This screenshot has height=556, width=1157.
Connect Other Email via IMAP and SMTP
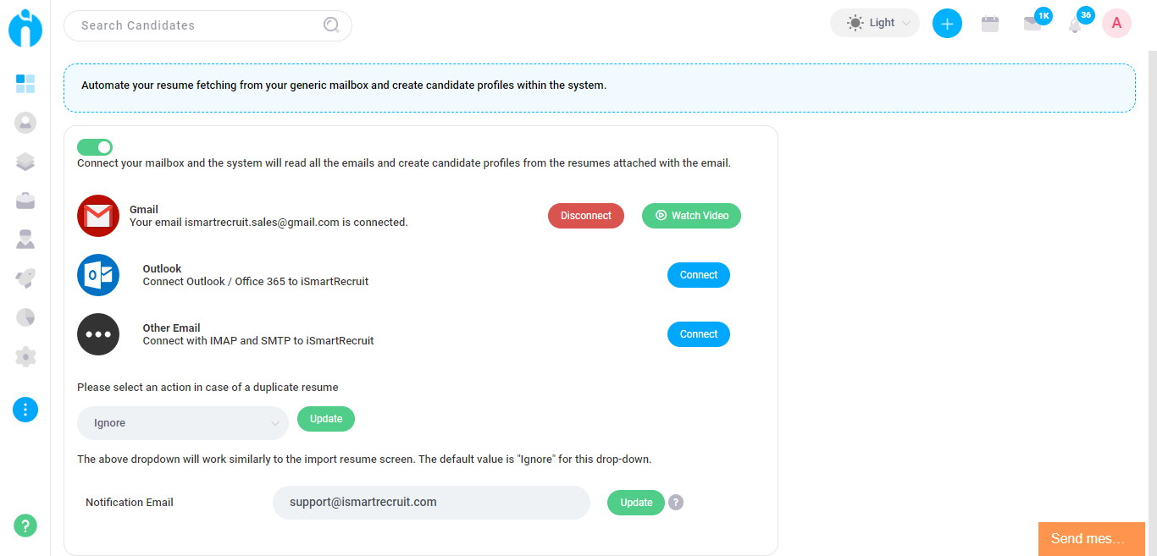(699, 334)
